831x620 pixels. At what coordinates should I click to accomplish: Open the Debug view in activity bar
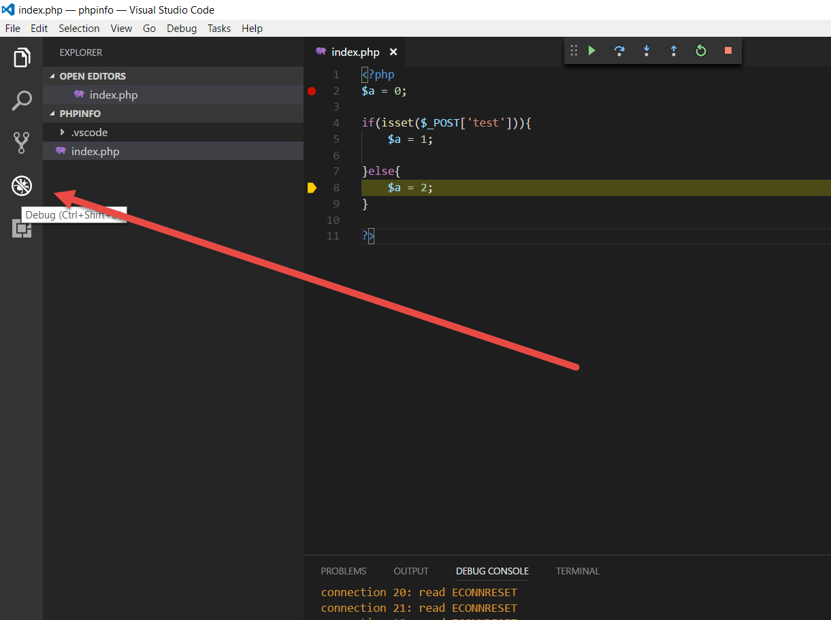click(x=22, y=185)
